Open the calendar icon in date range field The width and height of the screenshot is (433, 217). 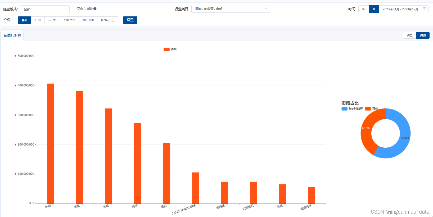click(x=424, y=9)
